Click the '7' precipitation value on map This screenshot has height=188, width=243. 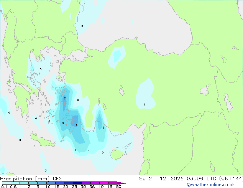point(65,98)
